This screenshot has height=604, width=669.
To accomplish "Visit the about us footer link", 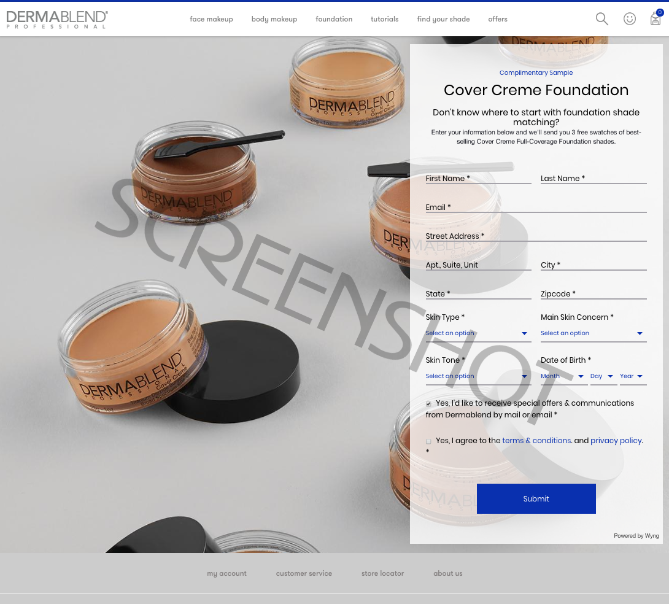I will point(447,574).
